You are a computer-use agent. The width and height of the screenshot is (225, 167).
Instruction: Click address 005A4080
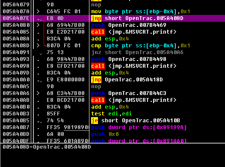(x=16, y=25)
